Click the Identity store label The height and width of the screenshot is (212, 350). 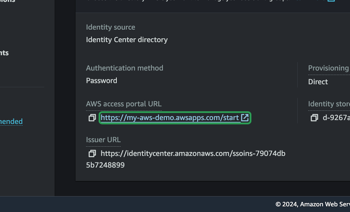(x=329, y=104)
